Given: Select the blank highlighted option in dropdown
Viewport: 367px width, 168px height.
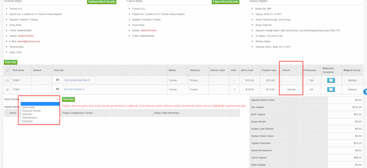Looking at the screenshot, I should (x=40, y=104).
